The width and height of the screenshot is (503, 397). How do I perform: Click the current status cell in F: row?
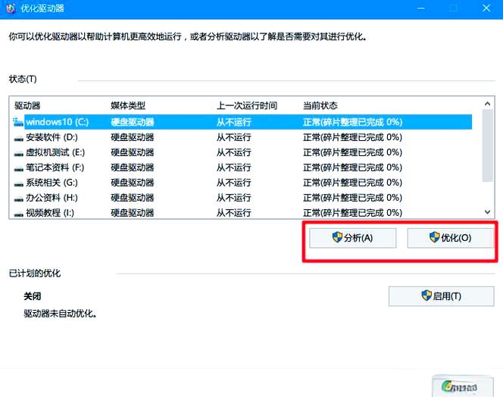click(352, 167)
